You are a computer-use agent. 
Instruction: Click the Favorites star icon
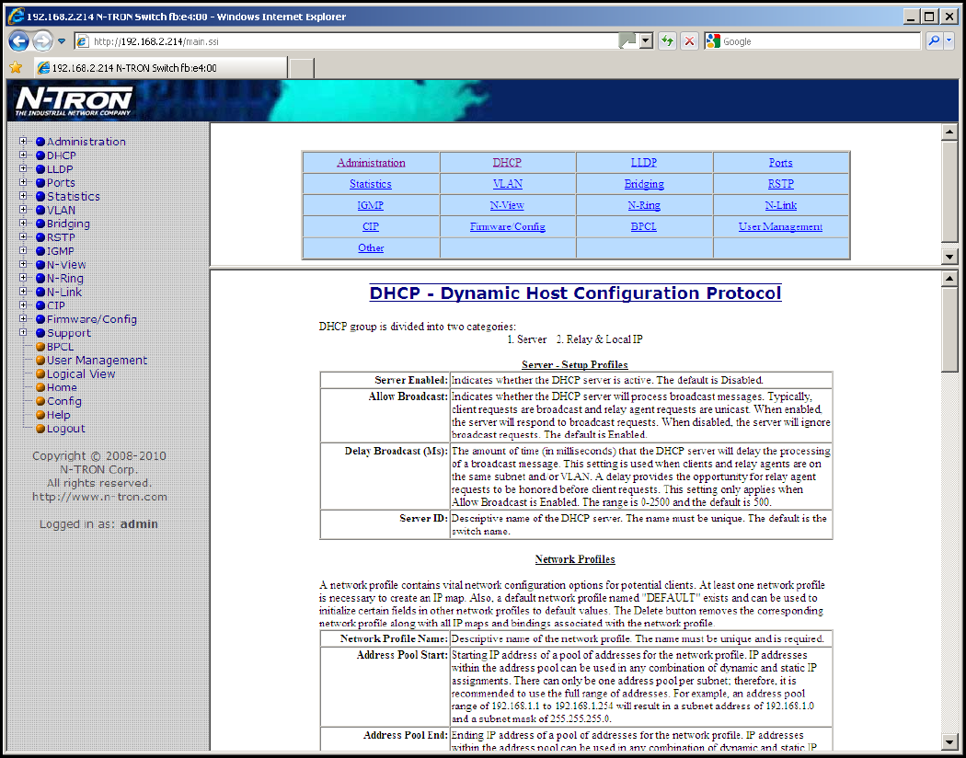pyautogui.click(x=16, y=67)
